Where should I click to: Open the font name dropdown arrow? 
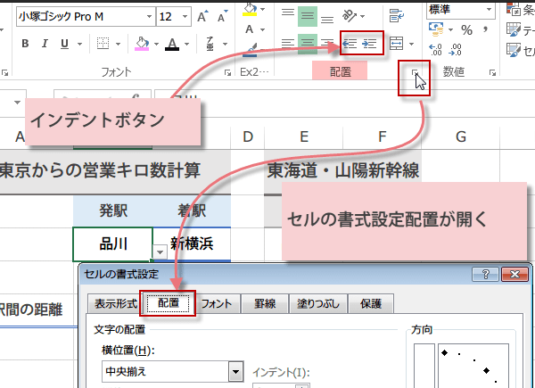[149, 16]
